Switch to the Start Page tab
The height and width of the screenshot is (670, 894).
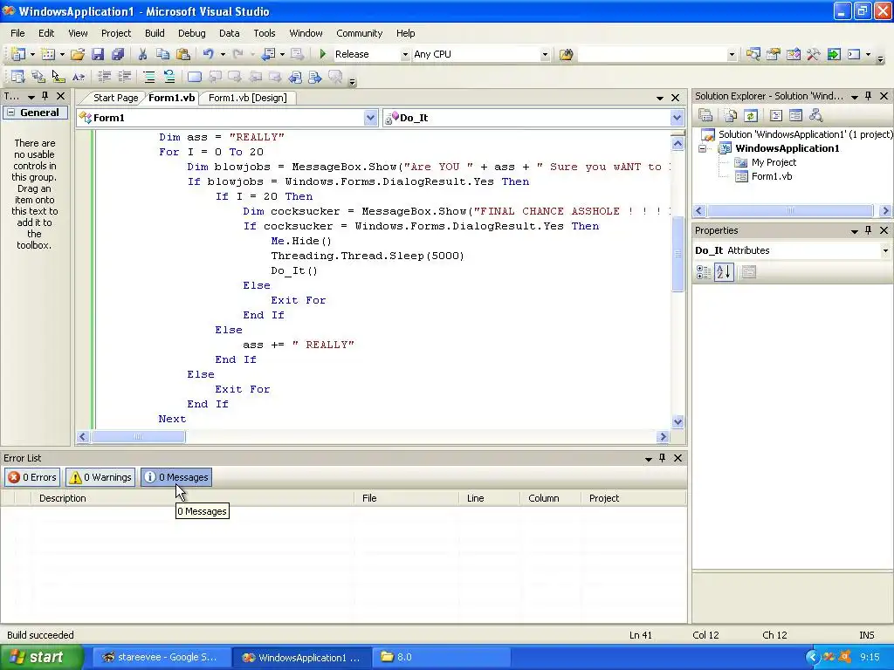click(115, 98)
